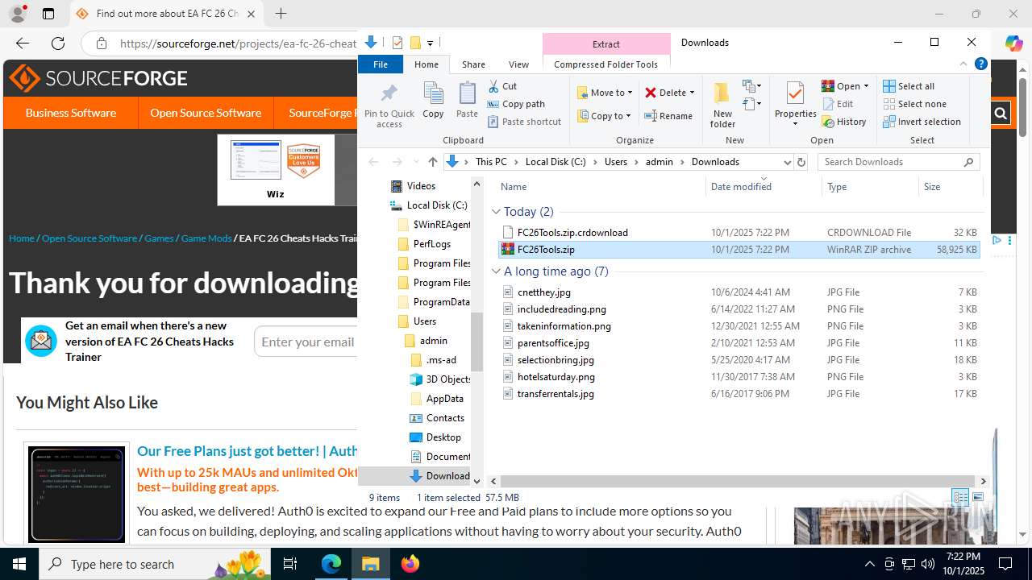Select includedreading.png file
This screenshot has height=580, width=1032.
[739, 309]
